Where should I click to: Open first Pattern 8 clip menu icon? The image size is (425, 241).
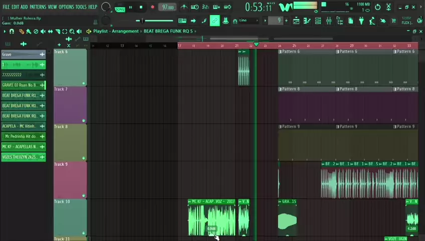[x=280, y=89]
